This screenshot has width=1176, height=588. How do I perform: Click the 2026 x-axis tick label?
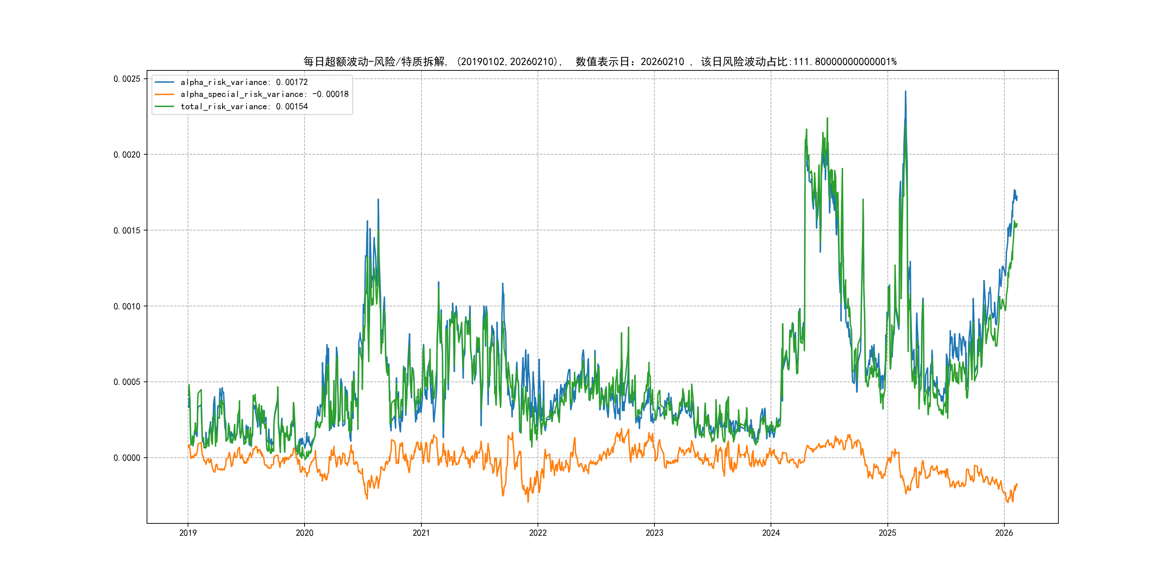click(1004, 533)
